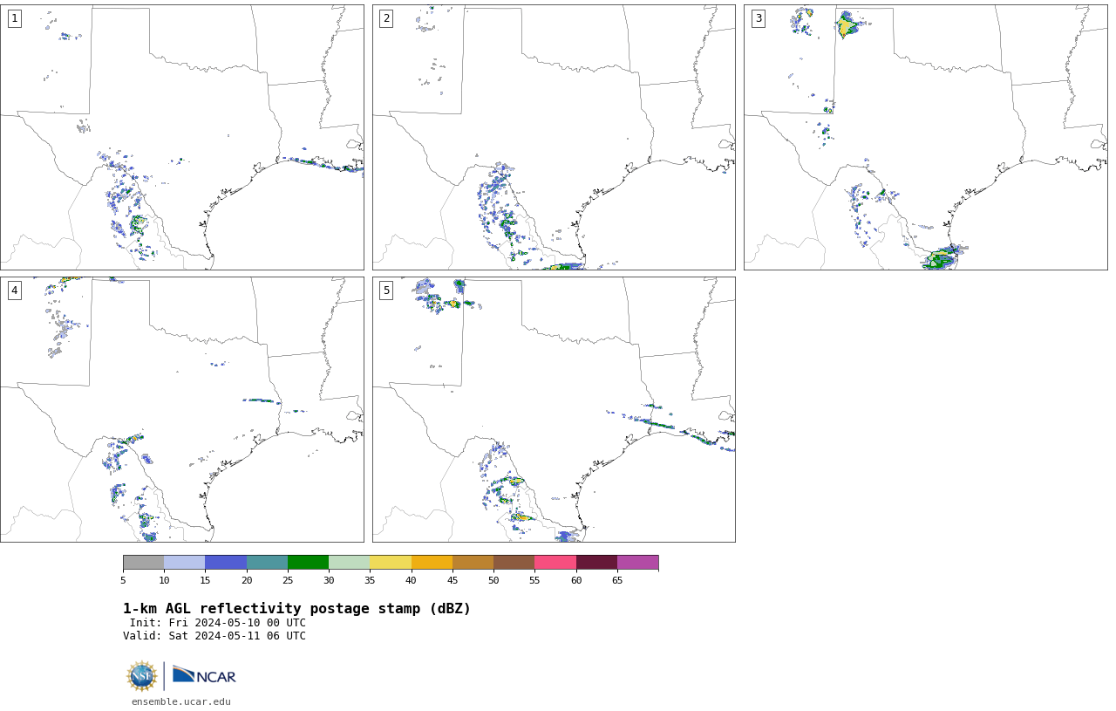Screen dimensions: 1116x711
Task: Click the ensemble.ucar.edu text
Action: coord(181,701)
